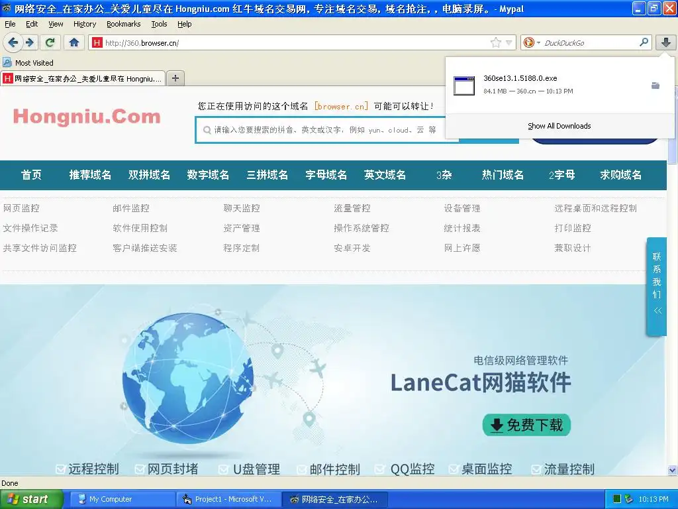Open 字母域名 navigation item
This screenshot has height=509, width=678.
click(326, 175)
